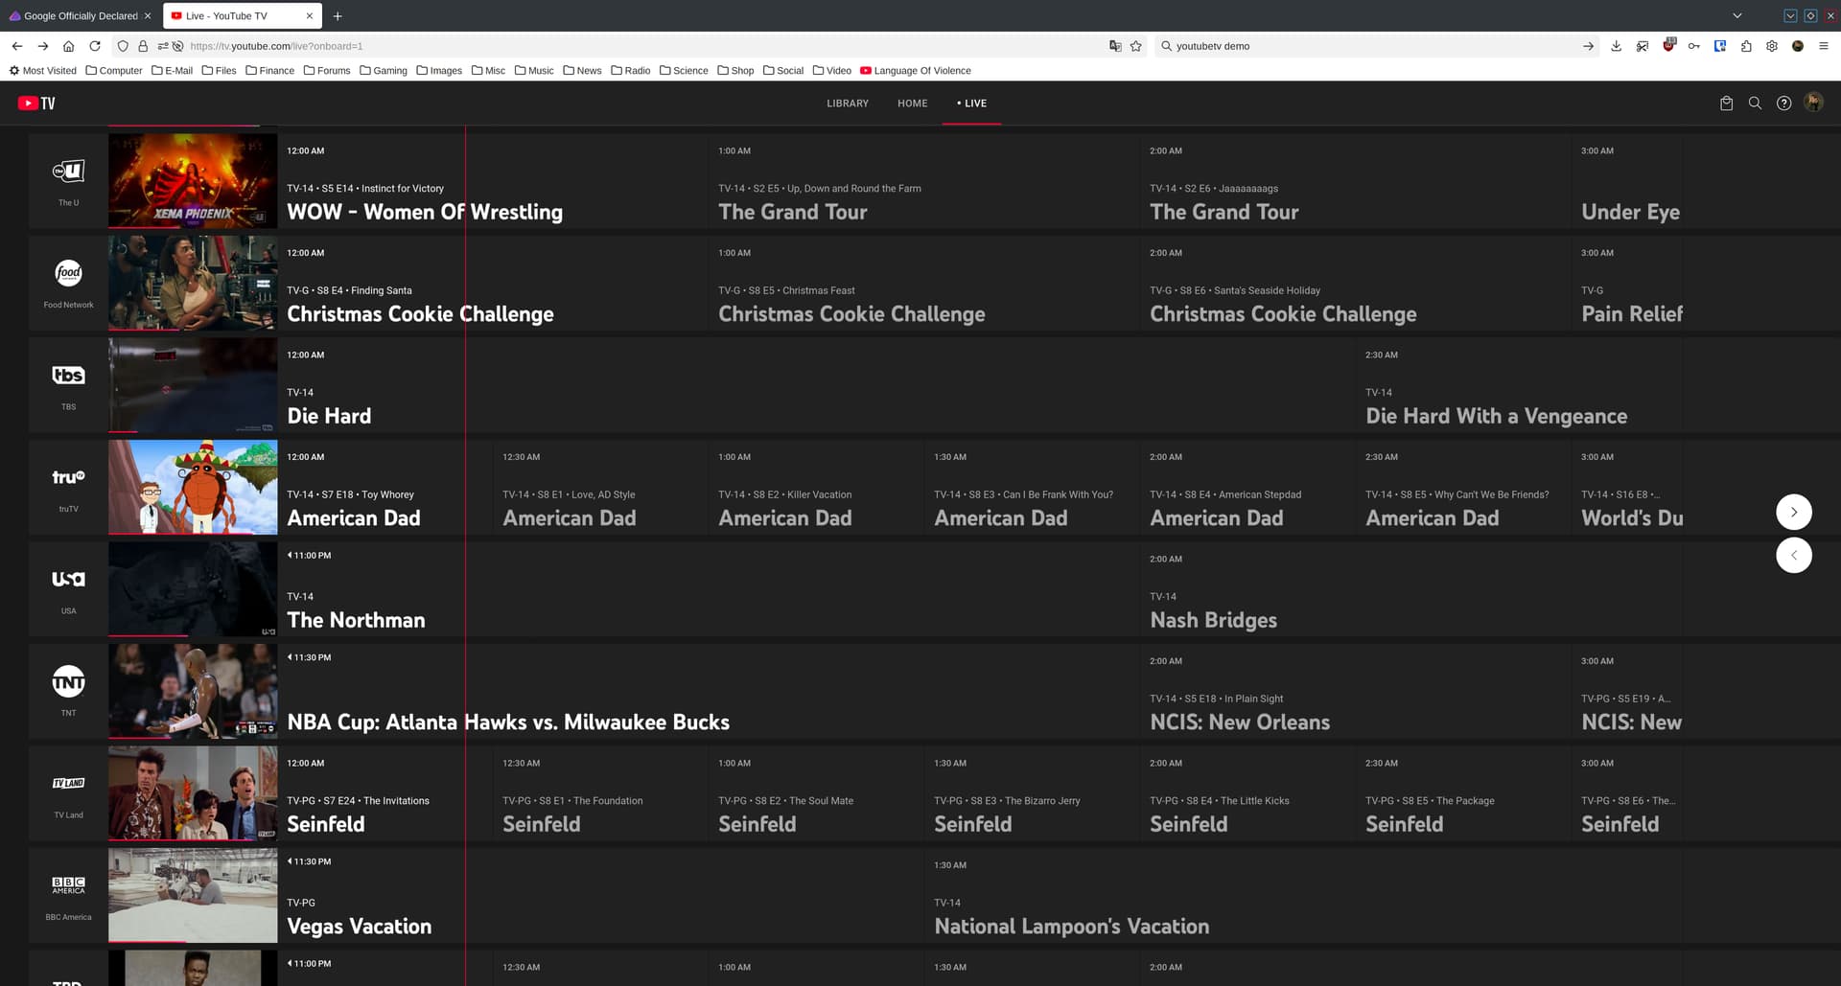This screenshot has width=1841, height=986.
Task: Select The U channel logo
Action: coord(68,172)
